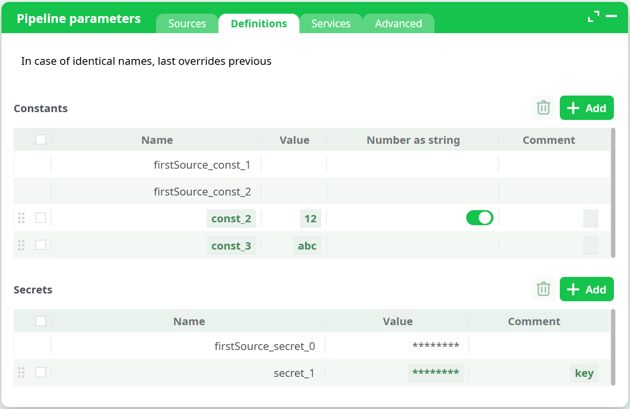Click the masked value of secret_1

tap(435, 372)
